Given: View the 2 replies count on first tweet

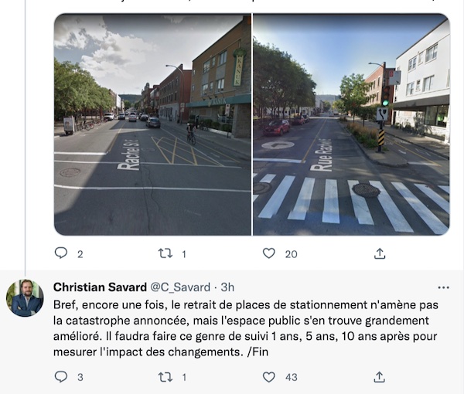Looking at the screenshot, I should coord(80,254).
